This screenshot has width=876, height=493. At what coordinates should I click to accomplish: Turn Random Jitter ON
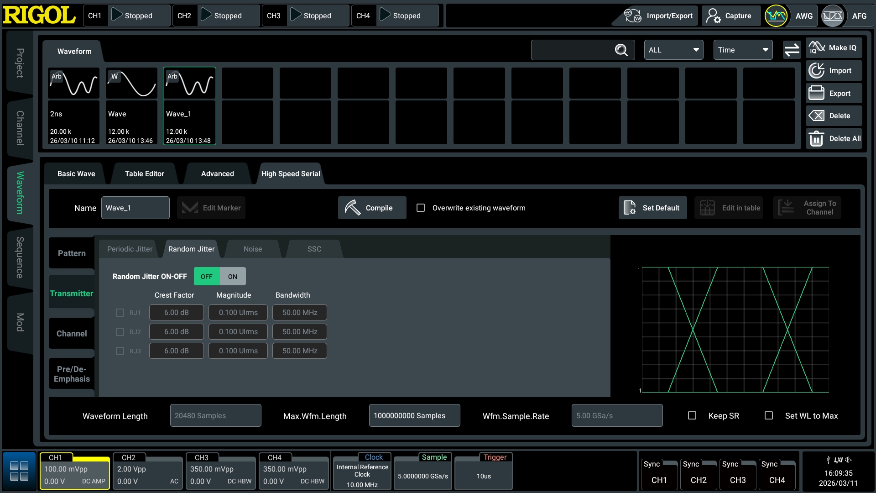pos(233,277)
